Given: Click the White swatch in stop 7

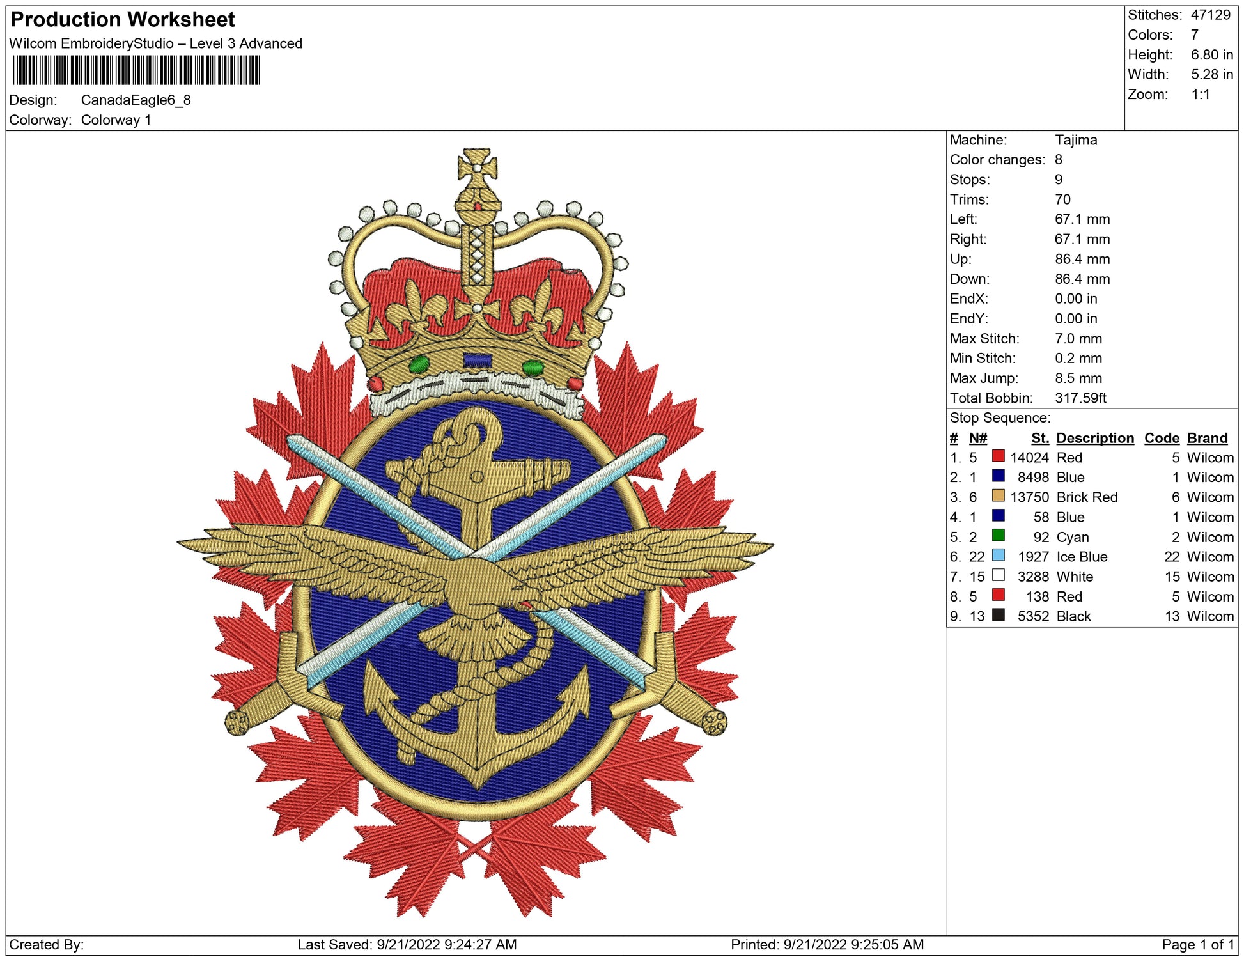Looking at the screenshot, I should click(998, 575).
